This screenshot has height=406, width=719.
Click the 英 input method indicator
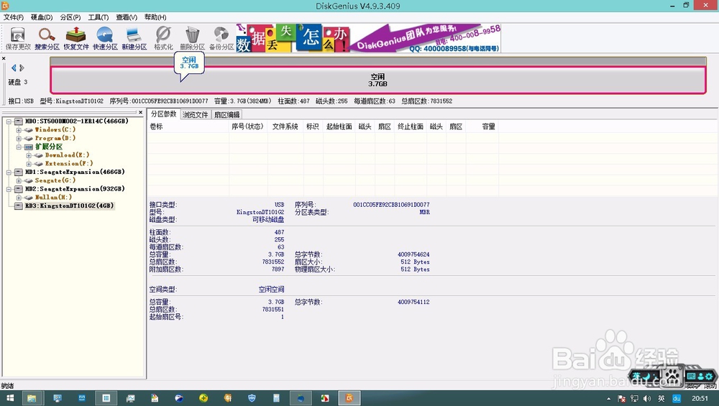click(661, 399)
